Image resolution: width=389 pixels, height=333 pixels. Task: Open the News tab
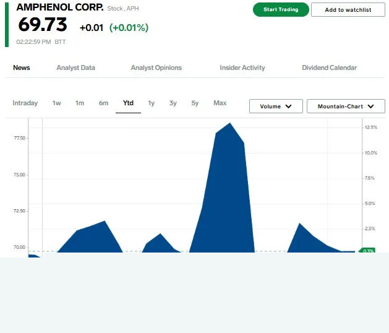[x=22, y=67]
